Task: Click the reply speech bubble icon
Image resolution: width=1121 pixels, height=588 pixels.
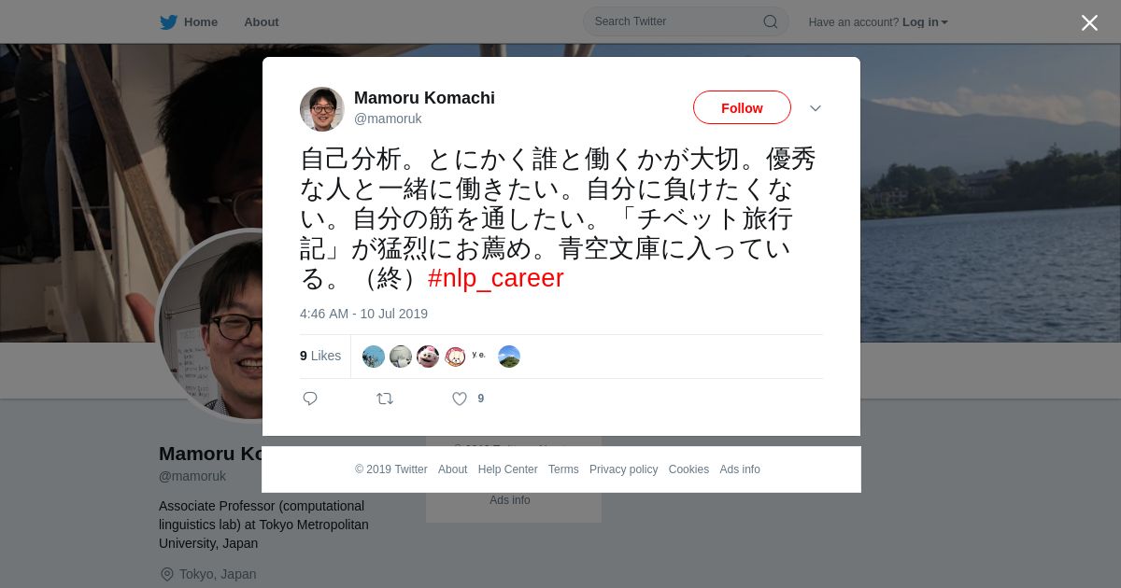Action: 310,399
